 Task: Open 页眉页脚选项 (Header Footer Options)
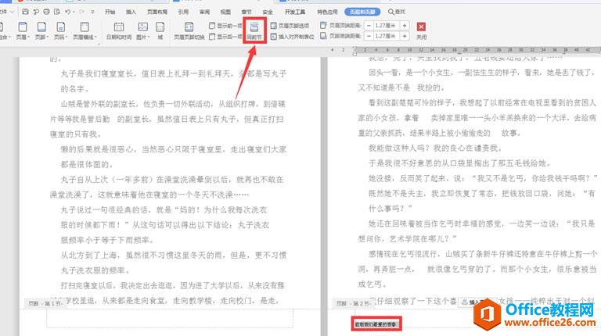click(x=290, y=26)
